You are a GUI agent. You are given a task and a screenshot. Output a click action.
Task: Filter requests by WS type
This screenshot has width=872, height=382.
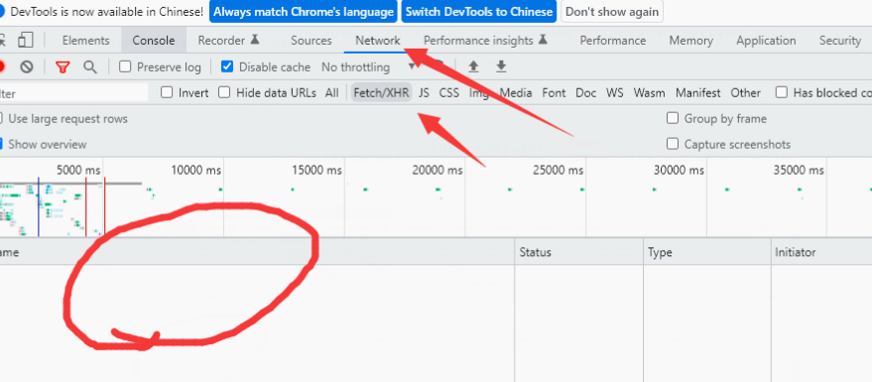(x=614, y=93)
